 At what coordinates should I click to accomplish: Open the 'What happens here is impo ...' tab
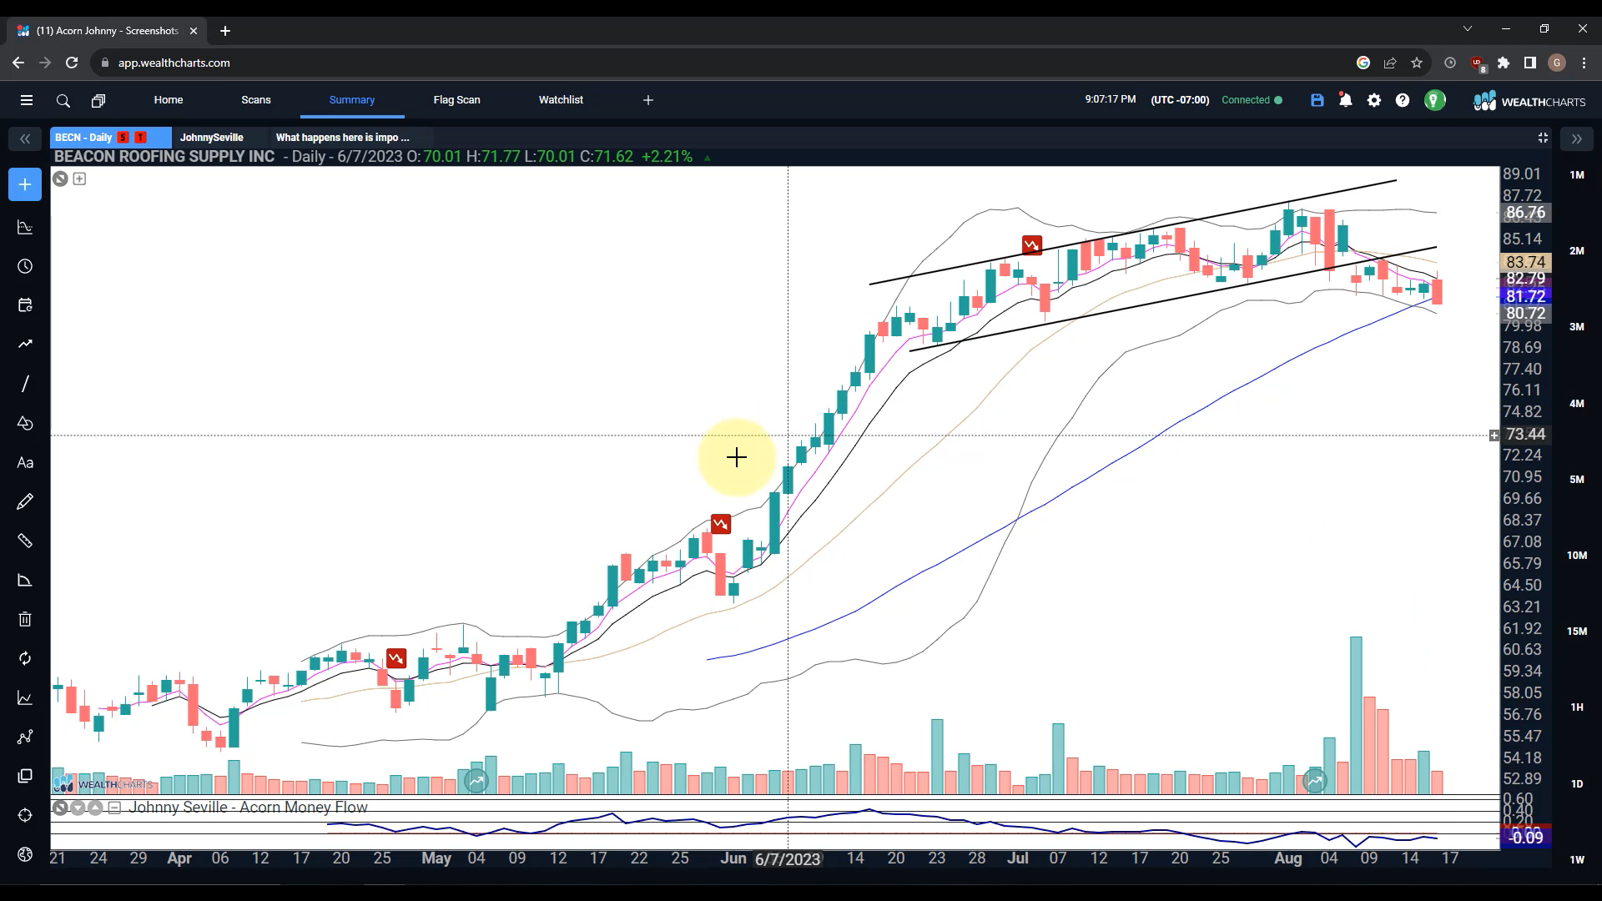coord(343,138)
